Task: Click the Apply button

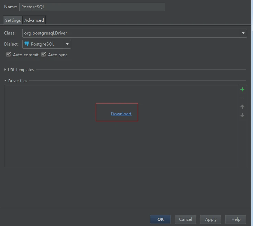Action: 211,219
